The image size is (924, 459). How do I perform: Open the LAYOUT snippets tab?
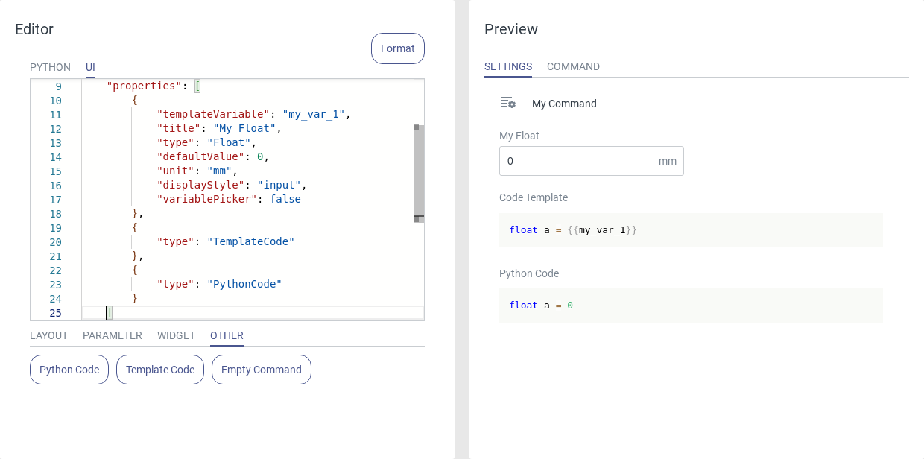48,335
